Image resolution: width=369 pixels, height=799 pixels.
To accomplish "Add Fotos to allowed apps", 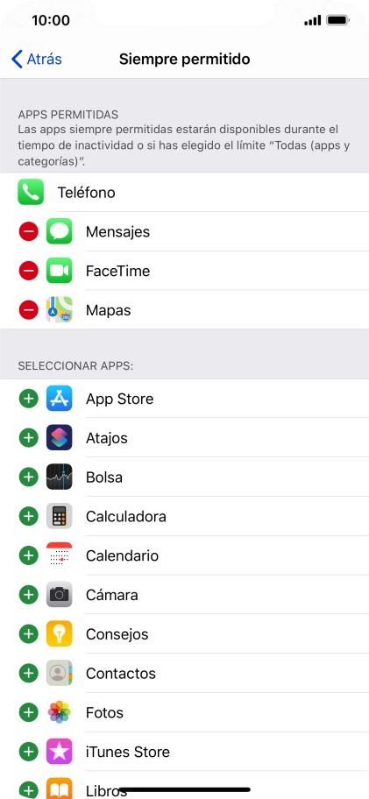I will pyautogui.click(x=29, y=712).
